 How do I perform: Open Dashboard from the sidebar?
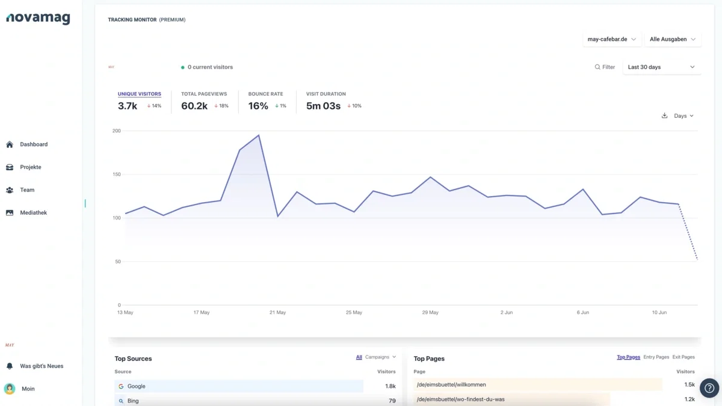point(34,144)
